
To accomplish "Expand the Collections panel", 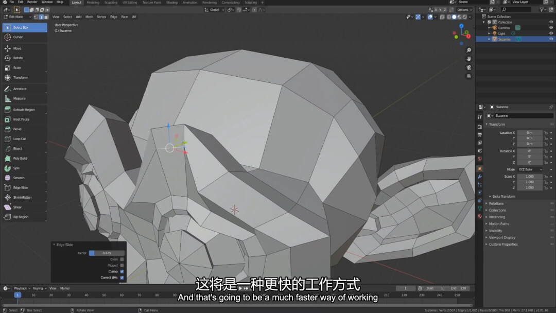I will 497,210.
